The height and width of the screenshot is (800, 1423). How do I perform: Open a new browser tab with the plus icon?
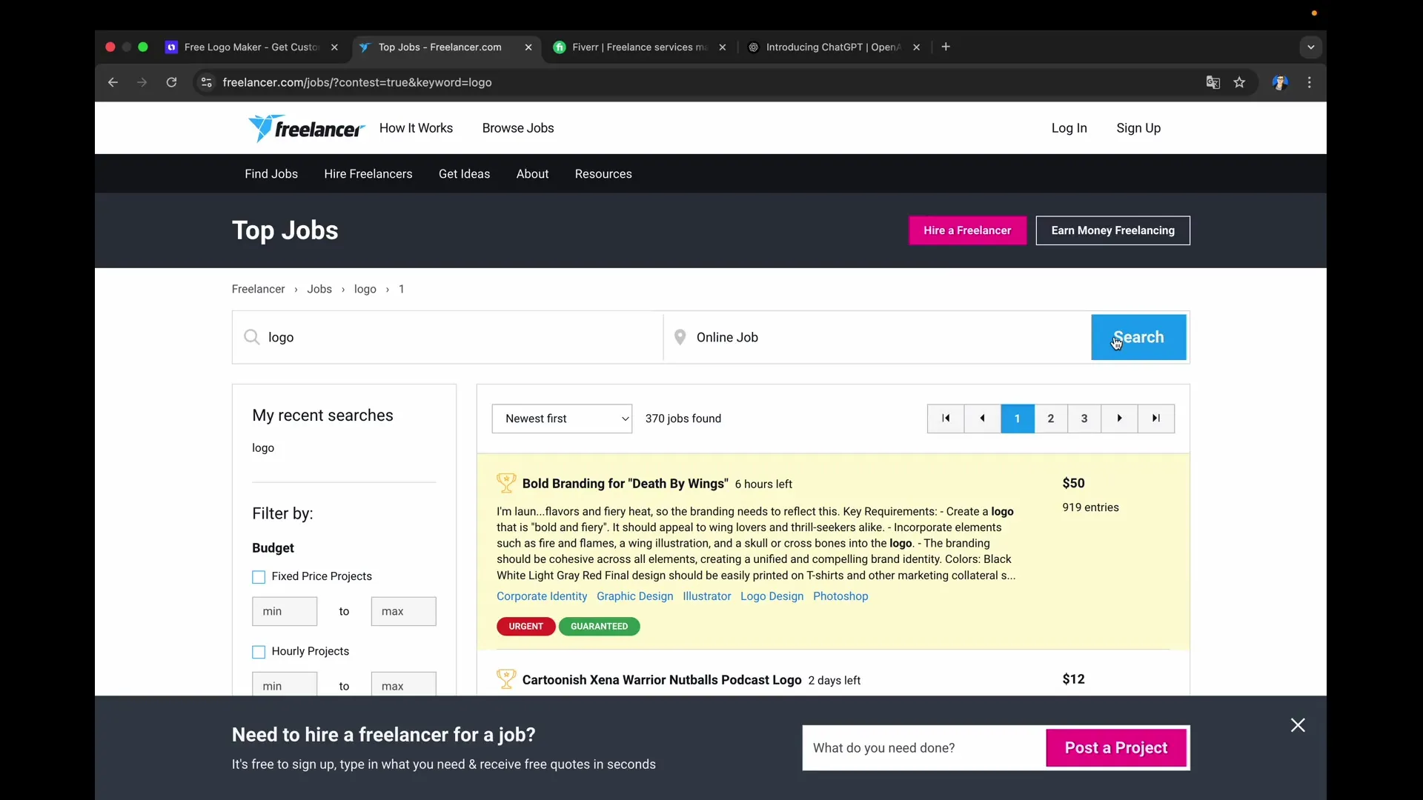pos(946,47)
